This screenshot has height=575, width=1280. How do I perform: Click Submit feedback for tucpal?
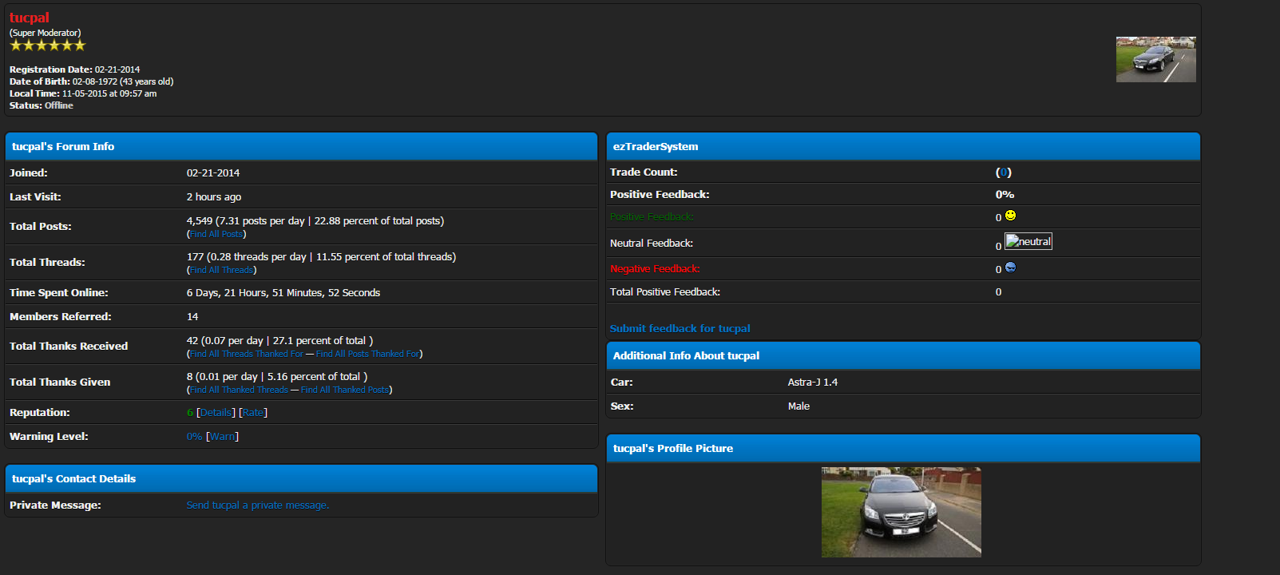680,328
